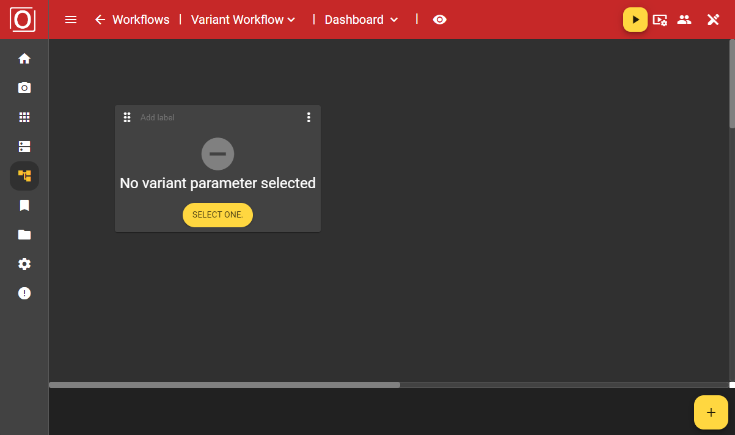Expand the Variant Workflow dropdown
This screenshot has height=435, width=735.
coord(292,19)
